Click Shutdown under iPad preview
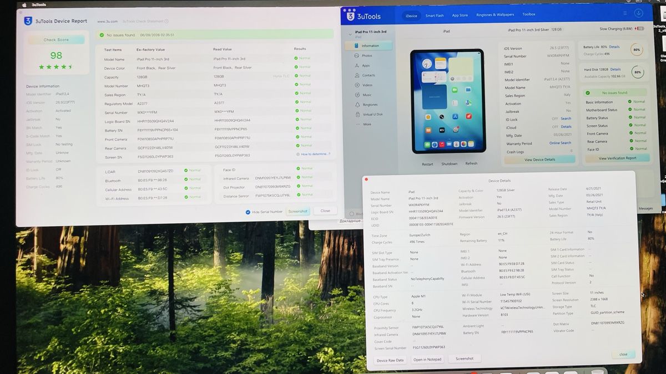 450,164
